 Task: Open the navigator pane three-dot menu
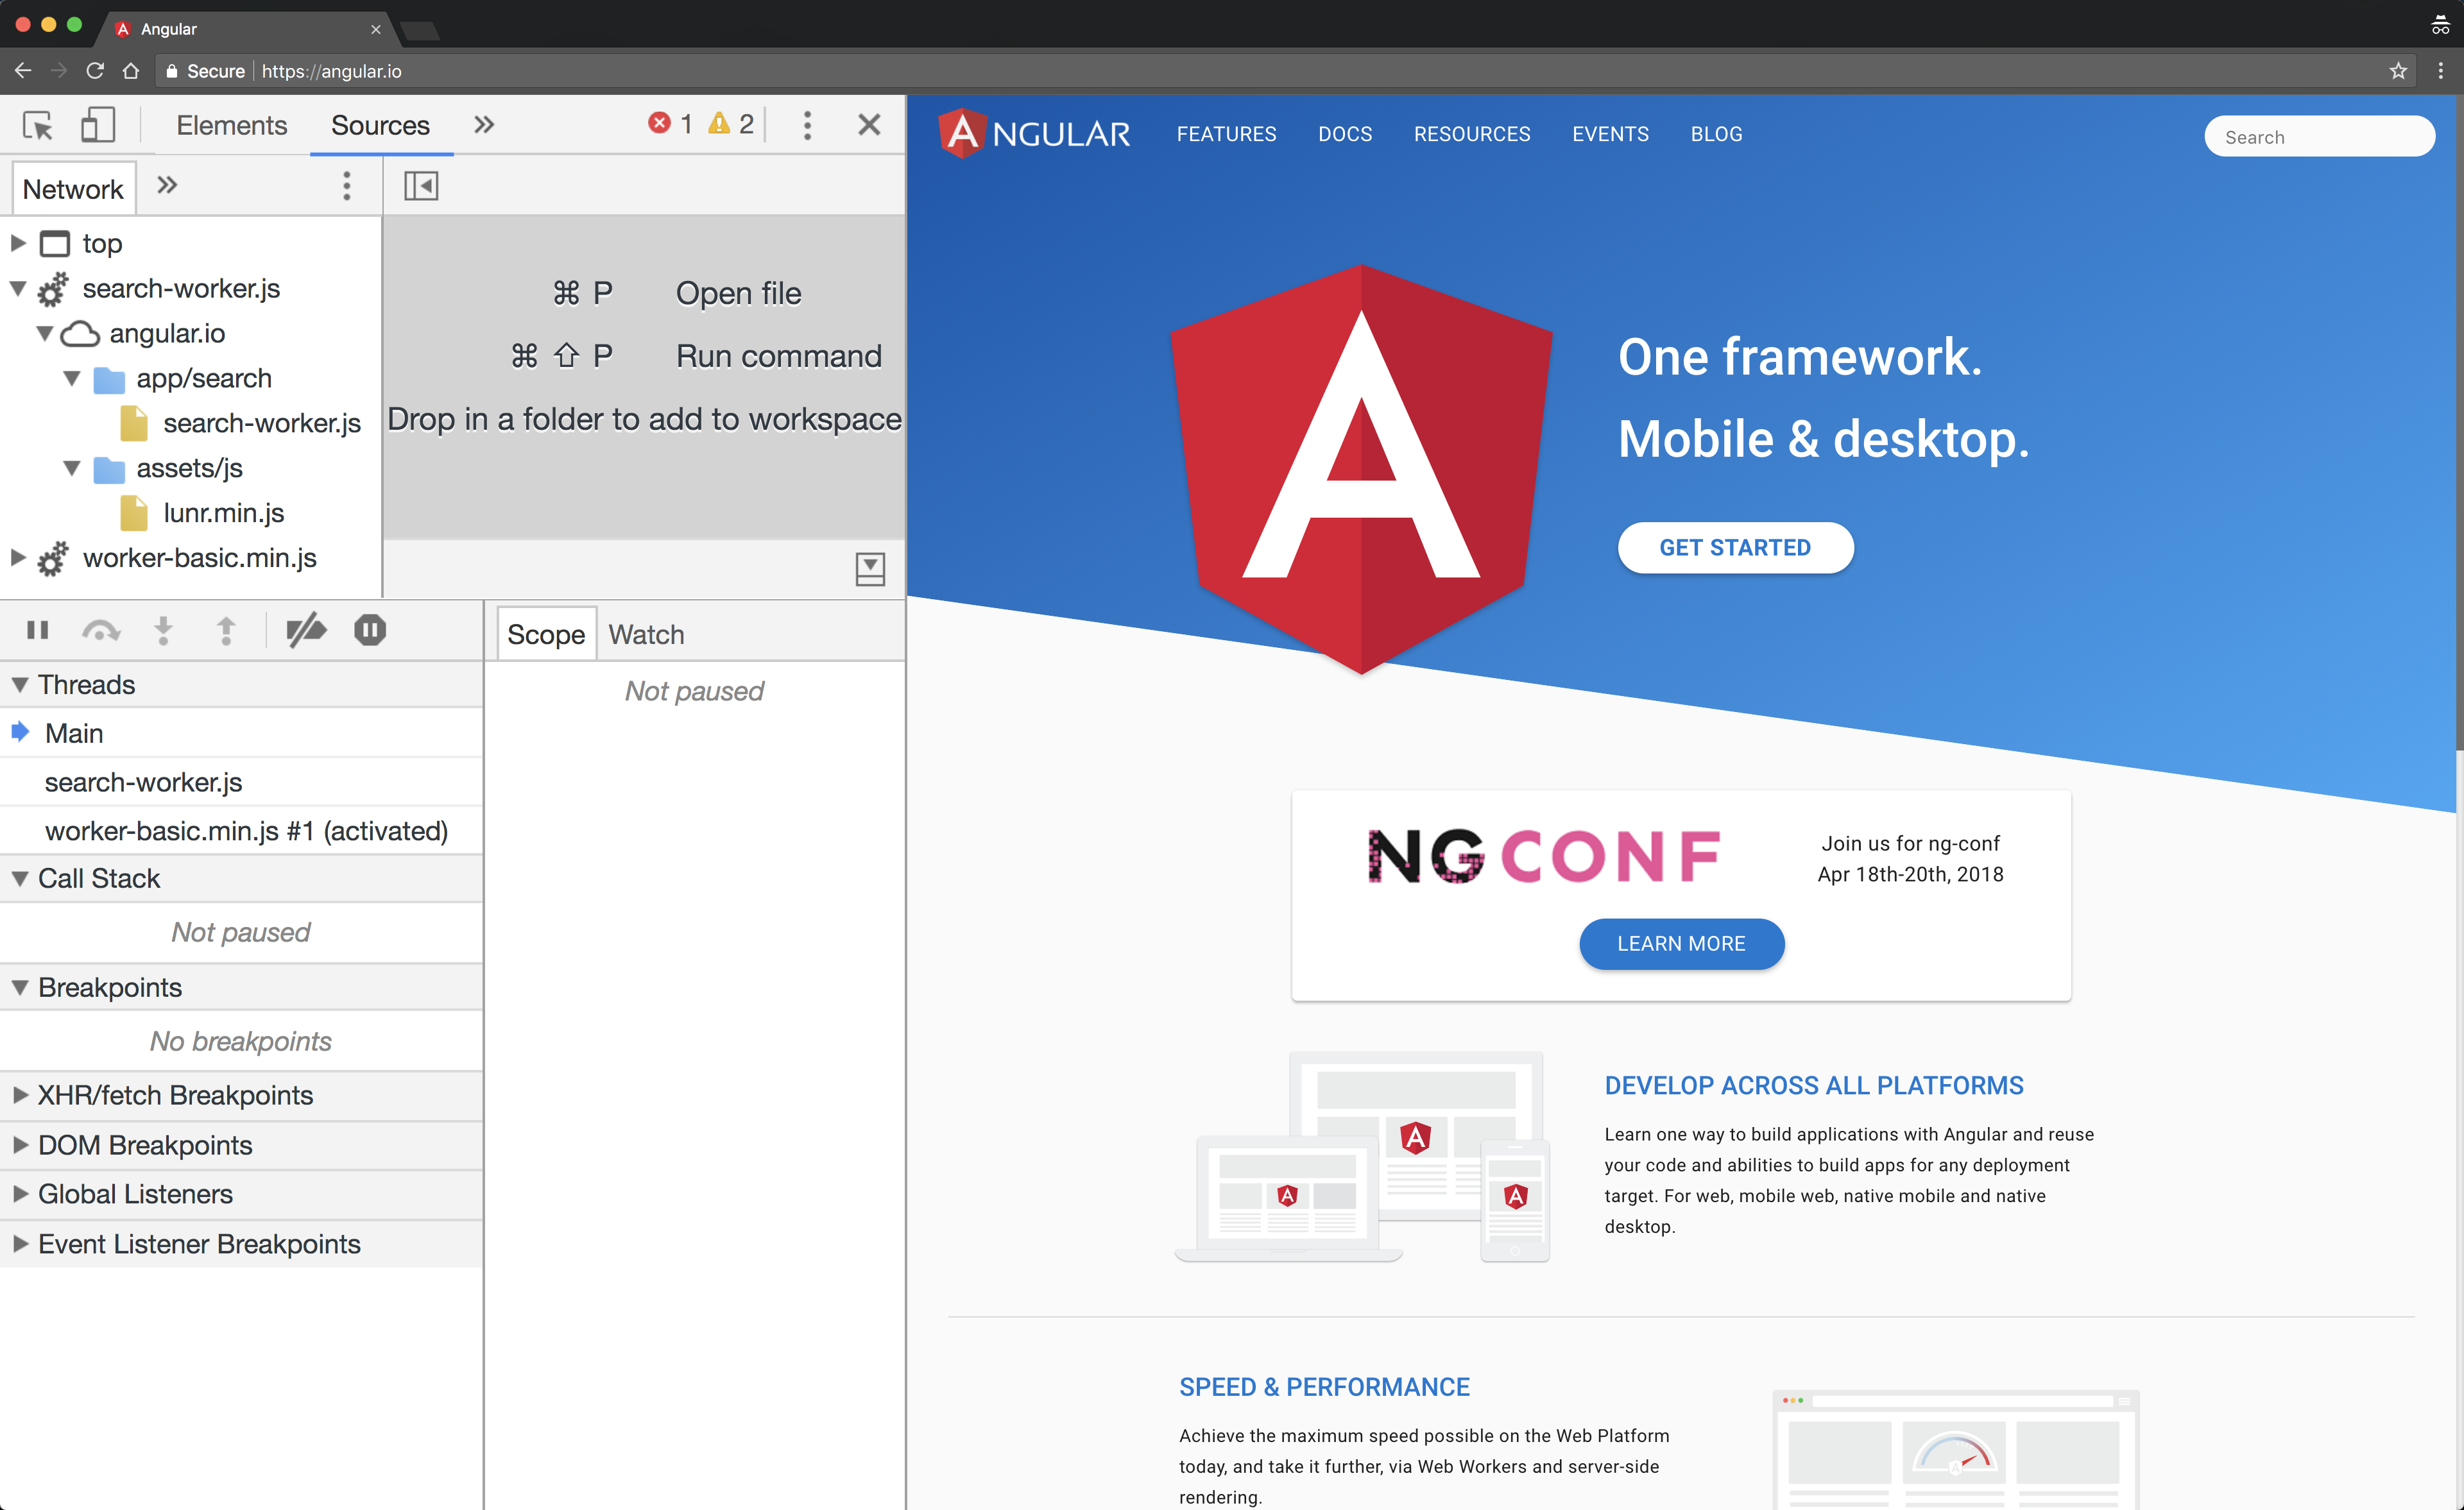[346, 186]
